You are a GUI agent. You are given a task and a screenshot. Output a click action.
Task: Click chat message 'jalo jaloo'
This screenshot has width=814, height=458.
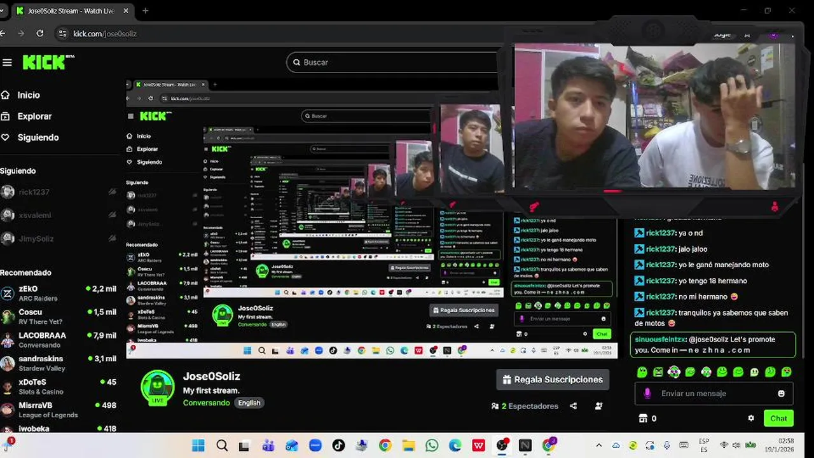[693, 249]
